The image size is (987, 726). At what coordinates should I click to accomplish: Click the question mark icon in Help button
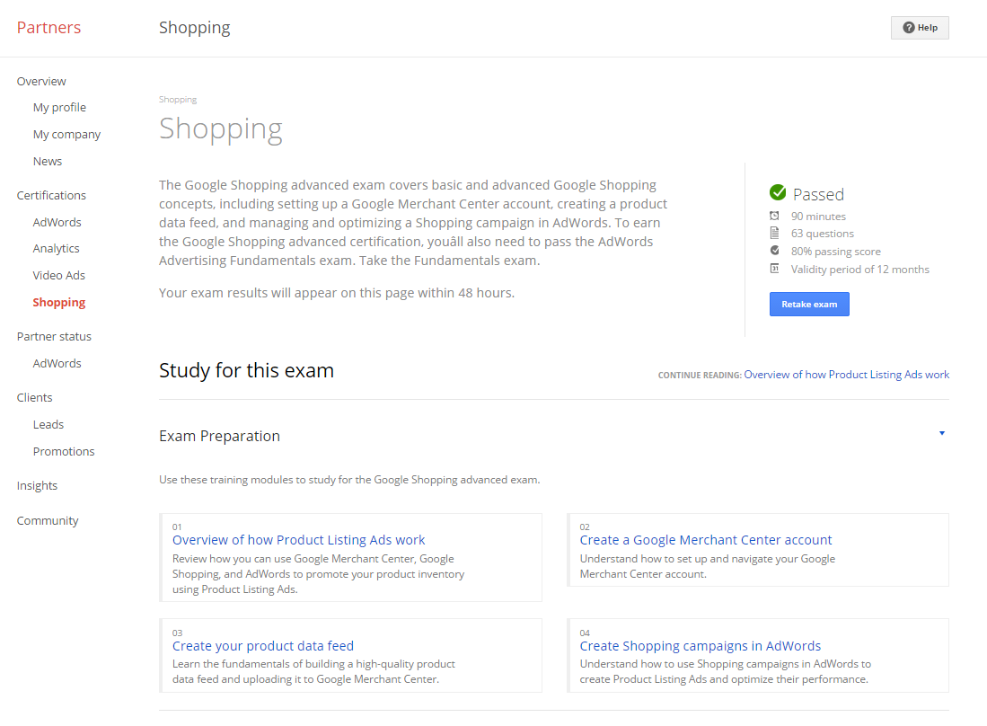click(x=908, y=28)
